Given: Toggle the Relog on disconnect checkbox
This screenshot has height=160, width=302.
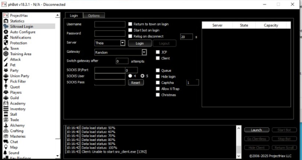Looking at the screenshot, I should [x=130, y=36].
